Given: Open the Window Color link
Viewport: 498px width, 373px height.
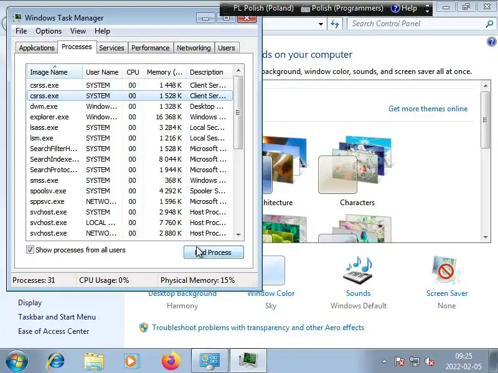Looking at the screenshot, I should click(271, 293).
